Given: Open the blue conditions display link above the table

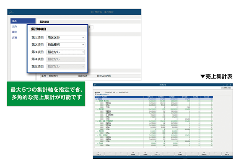Looking at the screenshot, I should 103,94.
